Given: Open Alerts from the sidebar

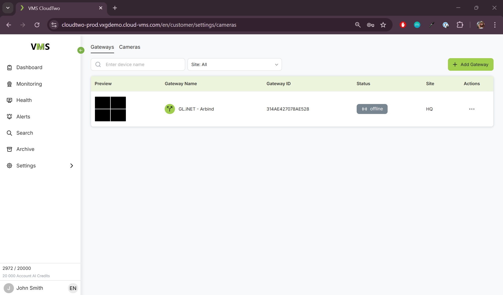Looking at the screenshot, I should pos(23,117).
